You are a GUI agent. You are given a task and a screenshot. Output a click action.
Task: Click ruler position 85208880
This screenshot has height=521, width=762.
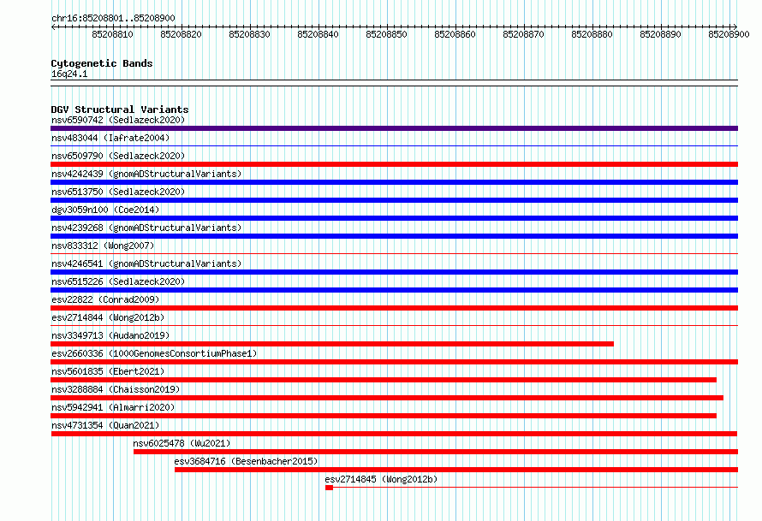(x=592, y=34)
